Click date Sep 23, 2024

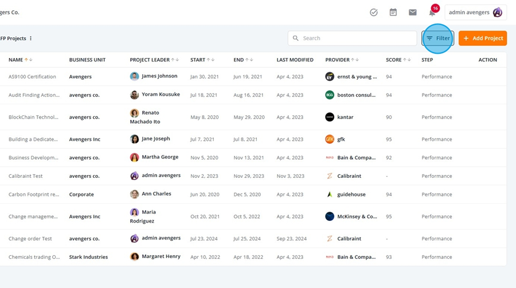click(x=292, y=239)
